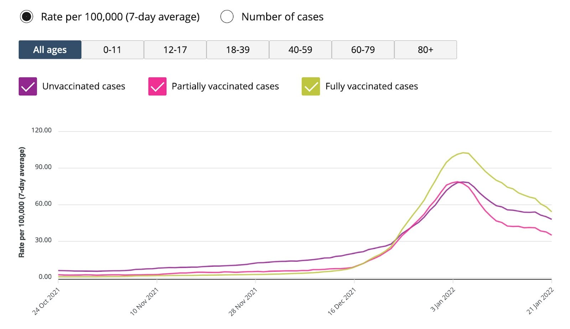Click the Partially vaccinated cases legend label
This screenshot has height=329, width=570.
tap(225, 86)
